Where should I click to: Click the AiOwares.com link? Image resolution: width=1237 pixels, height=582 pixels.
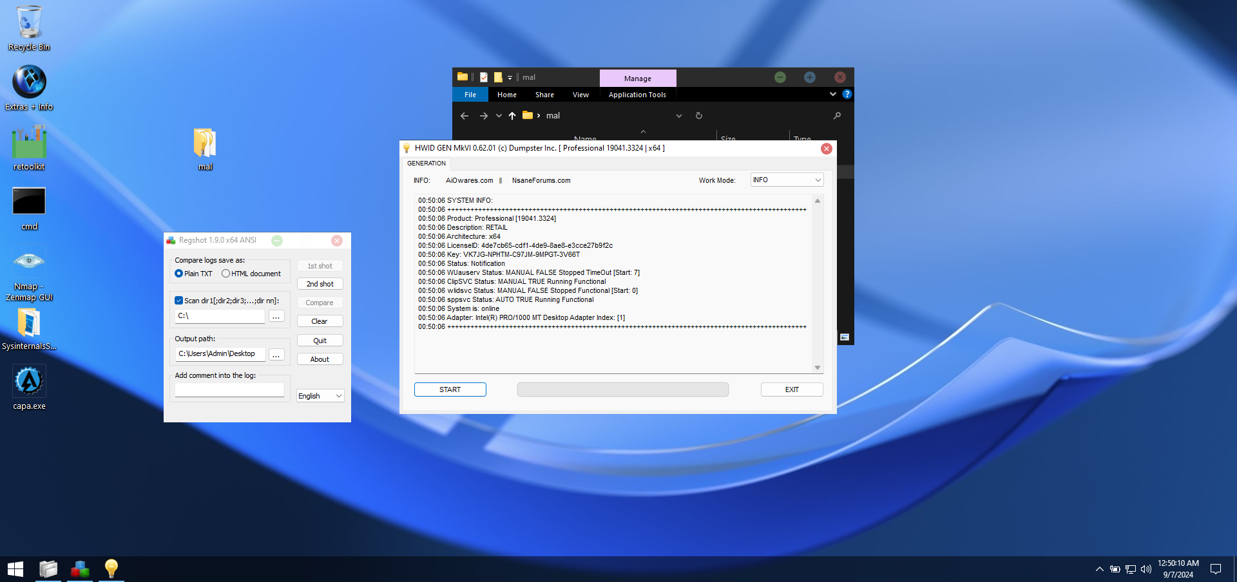[470, 181]
